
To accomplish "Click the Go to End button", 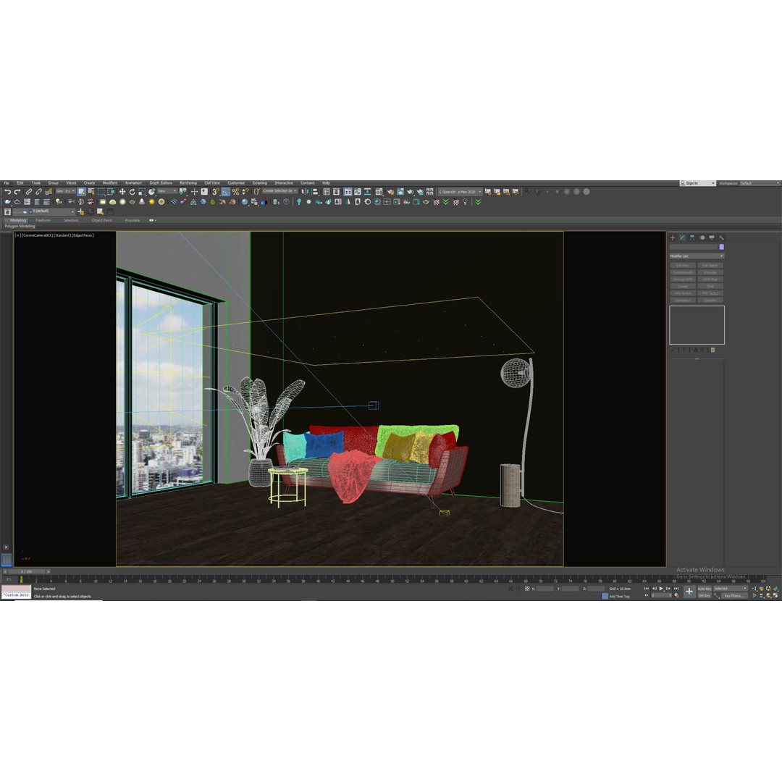I will tap(676, 589).
